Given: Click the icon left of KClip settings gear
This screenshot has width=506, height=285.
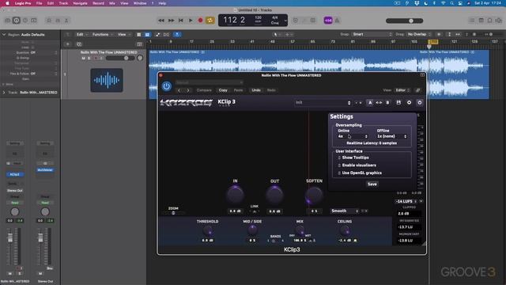Looking at the screenshot, I should (x=409, y=102).
